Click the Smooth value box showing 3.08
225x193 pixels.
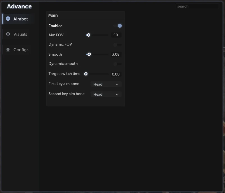point(116,54)
